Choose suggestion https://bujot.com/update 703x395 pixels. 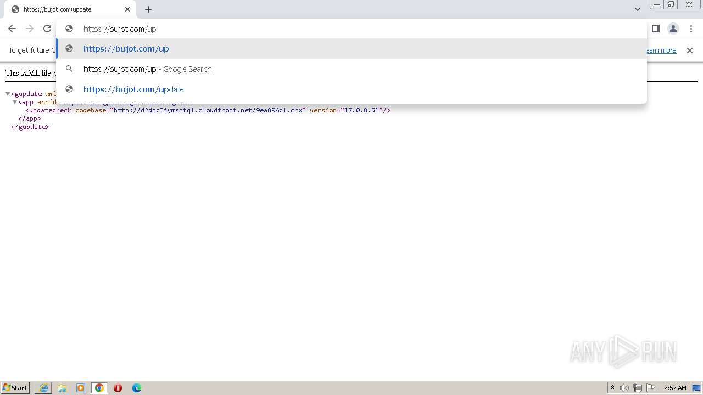pos(351,89)
